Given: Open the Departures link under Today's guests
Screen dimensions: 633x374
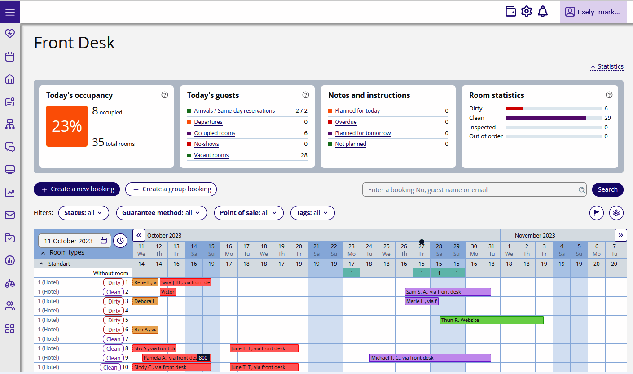Looking at the screenshot, I should click(208, 122).
